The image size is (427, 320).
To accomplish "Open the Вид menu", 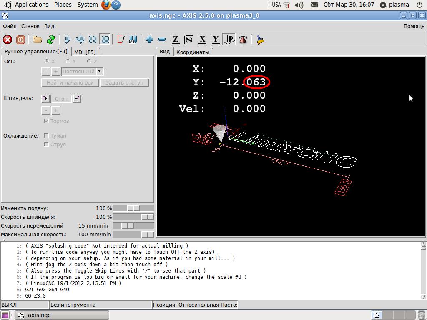I will [49, 26].
